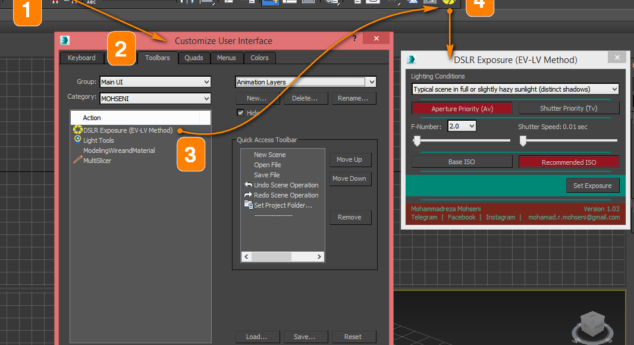Click the Quick Access Toolbar horizontal scrollbar
The width and height of the screenshot is (634, 345).
tap(283, 257)
